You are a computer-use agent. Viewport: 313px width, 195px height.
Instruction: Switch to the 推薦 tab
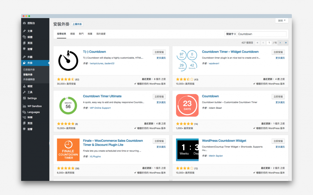coord(90,34)
